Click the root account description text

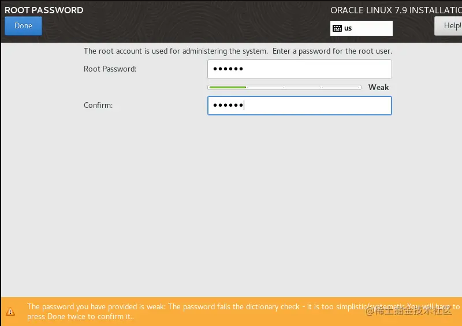pos(238,51)
